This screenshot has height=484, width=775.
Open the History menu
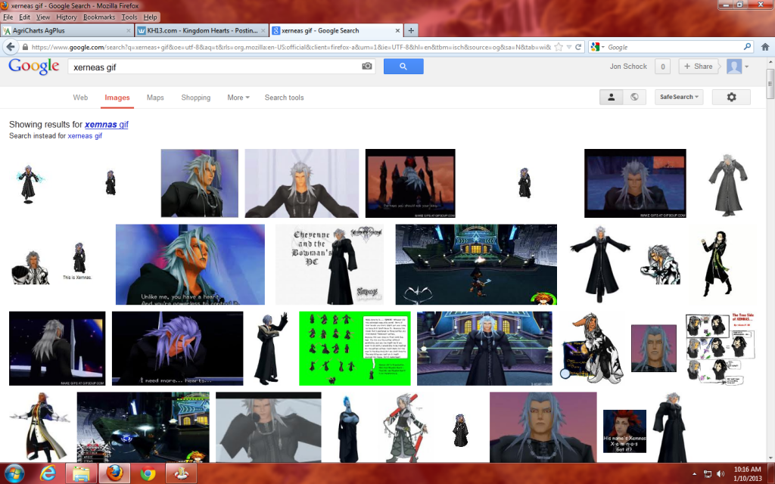tap(67, 17)
